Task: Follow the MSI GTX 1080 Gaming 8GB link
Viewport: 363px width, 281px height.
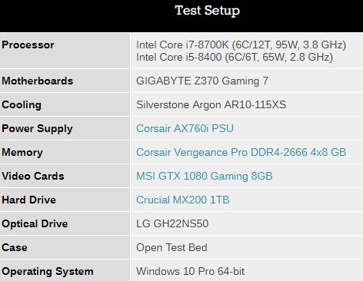Action: pyautogui.click(x=205, y=176)
